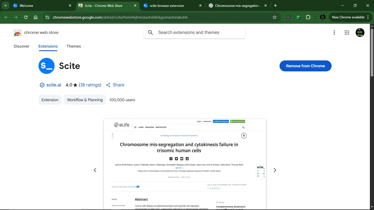Open the Google apps grid
The image size is (374, 210).
(x=347, y=33)
